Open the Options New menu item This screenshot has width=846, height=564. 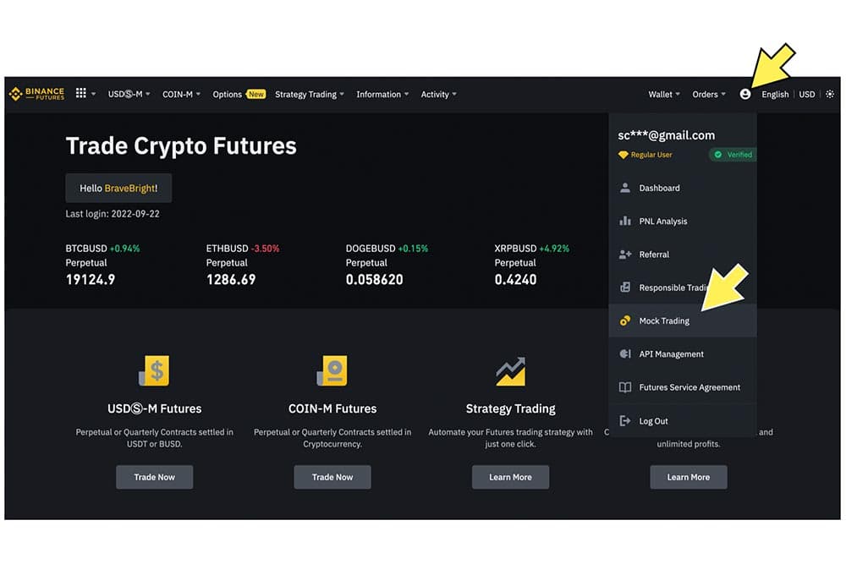(239, 94)
